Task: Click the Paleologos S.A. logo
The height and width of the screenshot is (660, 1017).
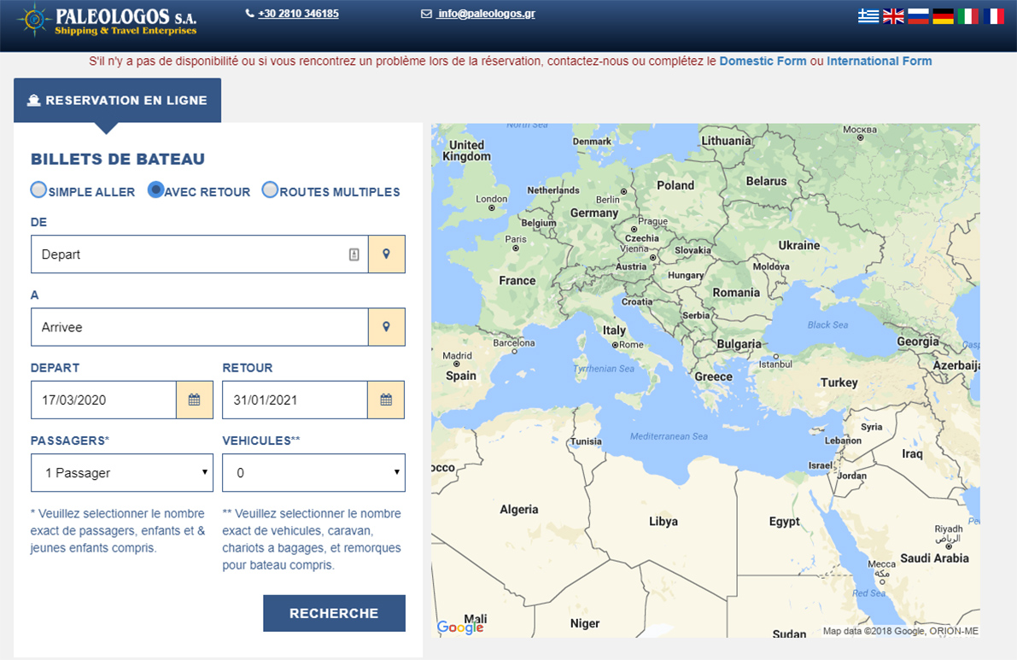Action: coord(107,20)
